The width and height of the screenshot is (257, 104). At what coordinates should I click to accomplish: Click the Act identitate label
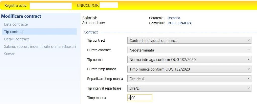94,23
